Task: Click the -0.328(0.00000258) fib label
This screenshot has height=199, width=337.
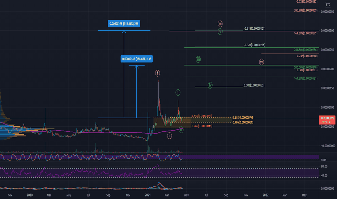Action: 255,45
